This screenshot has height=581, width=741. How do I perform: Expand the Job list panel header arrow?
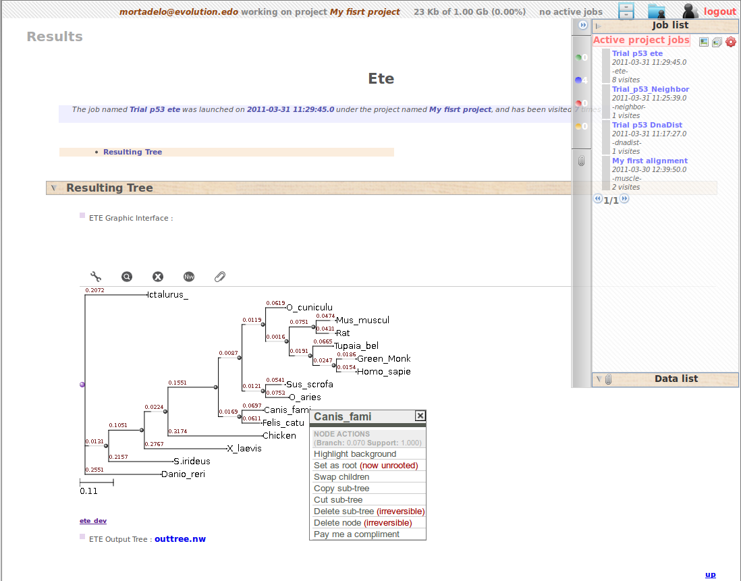tap(598, 26)
